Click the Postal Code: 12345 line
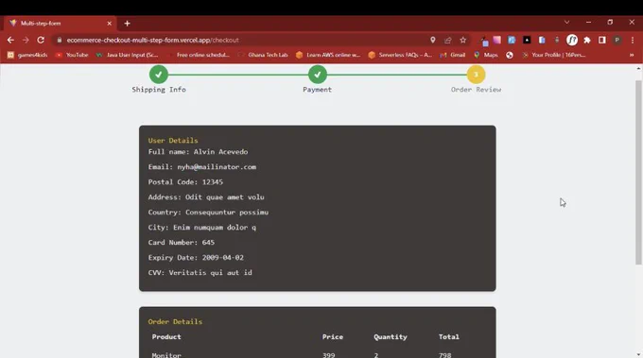 click(x=185, y=182)
